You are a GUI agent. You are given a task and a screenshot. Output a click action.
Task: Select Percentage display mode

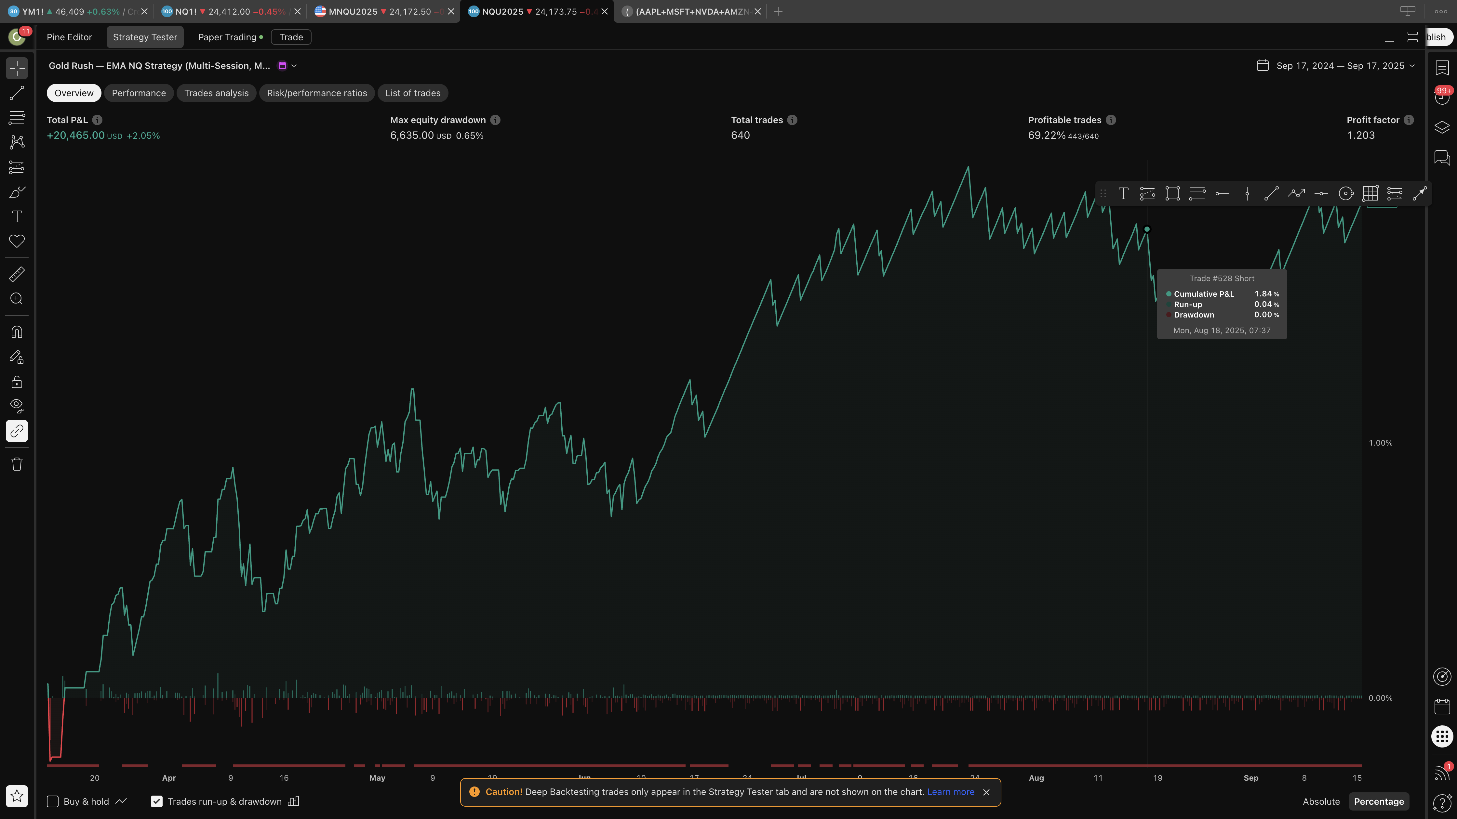click(1378, 801)
